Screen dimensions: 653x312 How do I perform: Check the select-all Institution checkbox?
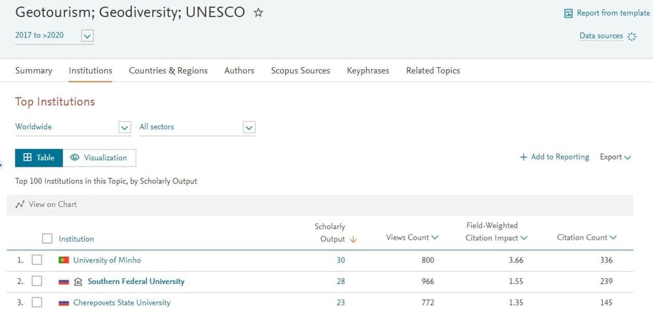pos(47,238)
